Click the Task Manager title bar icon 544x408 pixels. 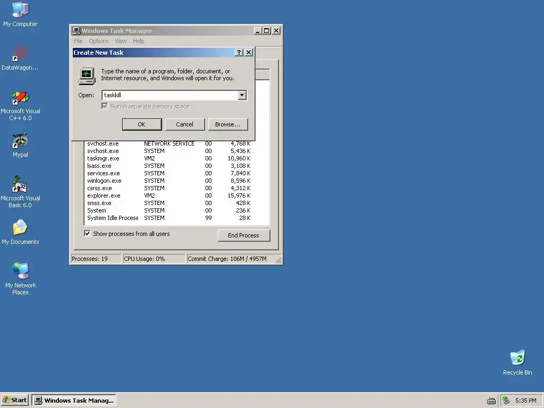(76, 30)
